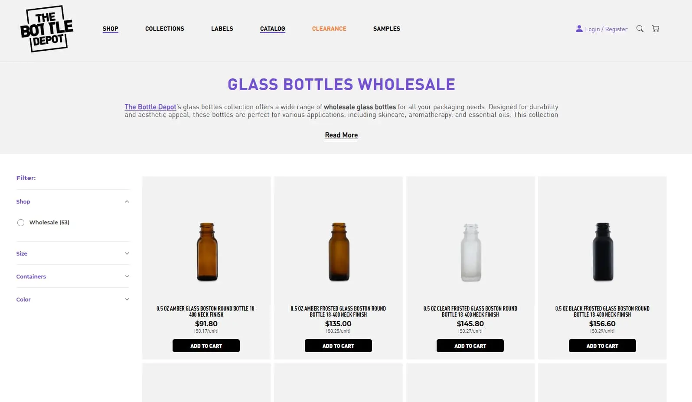692x402 pixels.
Task: Add the amber glass Boston round bottle to cart
Action: click(206, 346)
